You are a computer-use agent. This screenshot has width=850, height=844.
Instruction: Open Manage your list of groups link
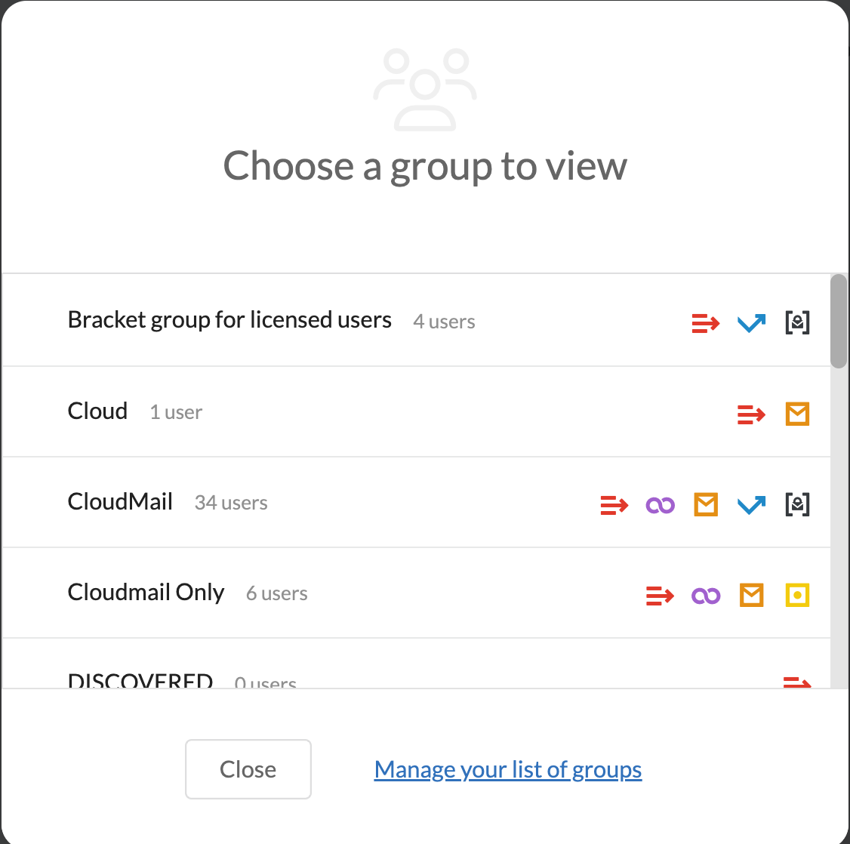tap(508, 769)
